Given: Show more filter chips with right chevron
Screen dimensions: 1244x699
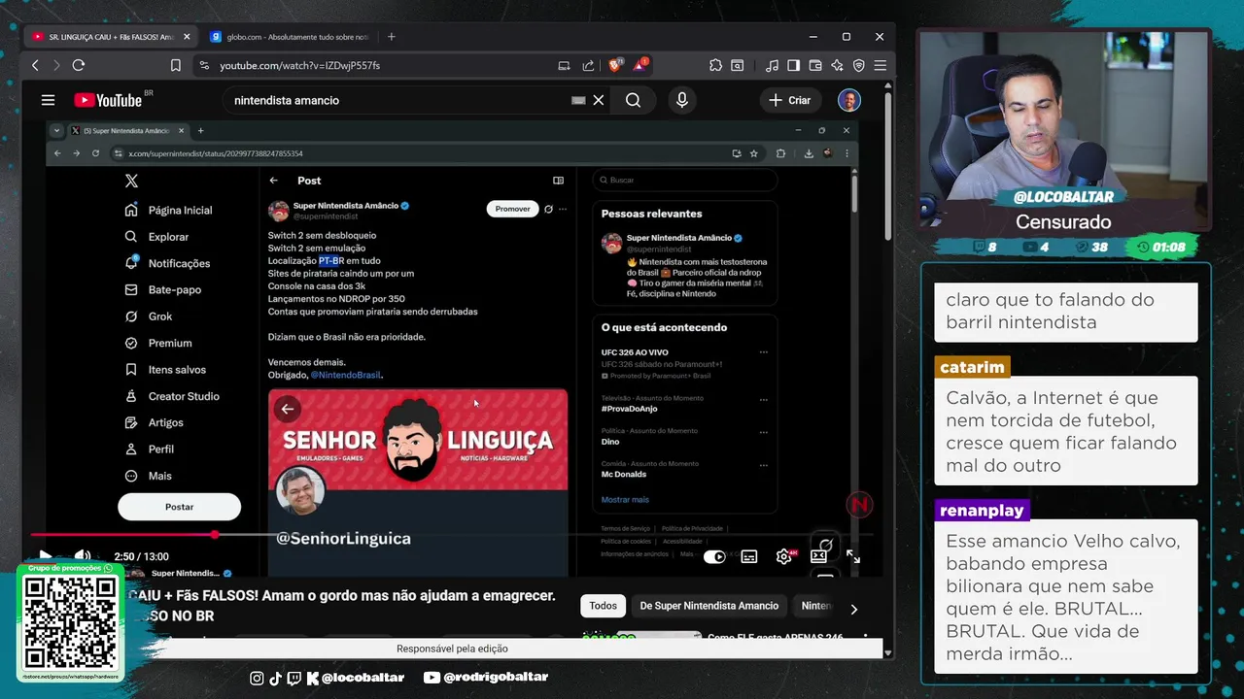Looking at the screenshot, I should click(x=853, y=610).
